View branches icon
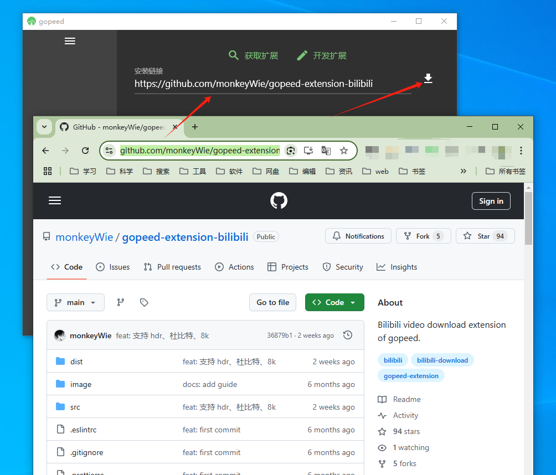The width and height of the screenshot is (556, 475). [121, 302]
